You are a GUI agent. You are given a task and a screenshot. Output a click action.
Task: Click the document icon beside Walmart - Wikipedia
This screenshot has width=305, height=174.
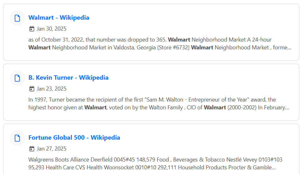[17, 18]
